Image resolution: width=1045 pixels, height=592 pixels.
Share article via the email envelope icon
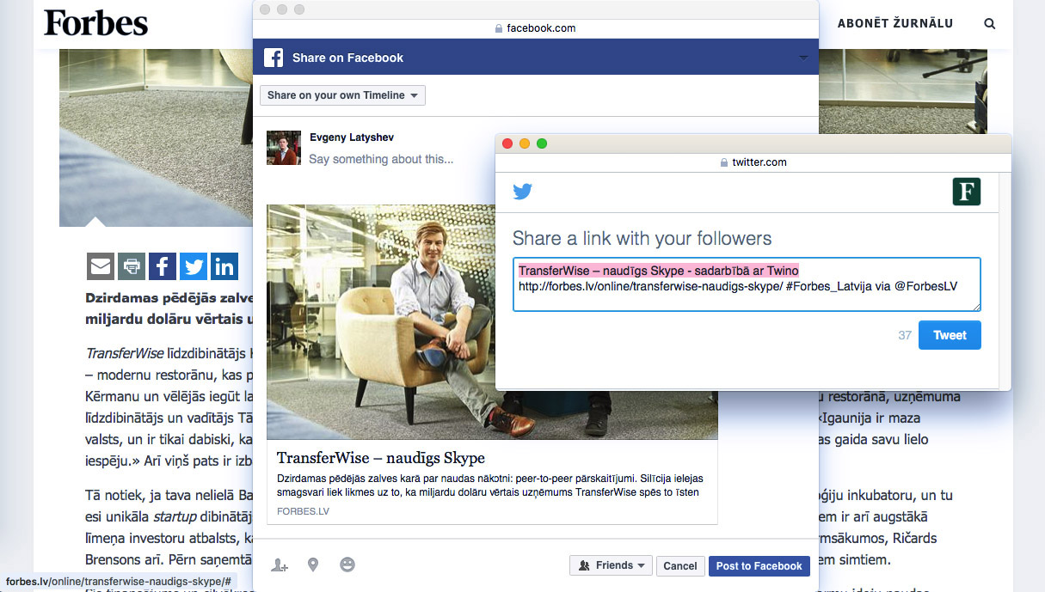click(101, 266)
